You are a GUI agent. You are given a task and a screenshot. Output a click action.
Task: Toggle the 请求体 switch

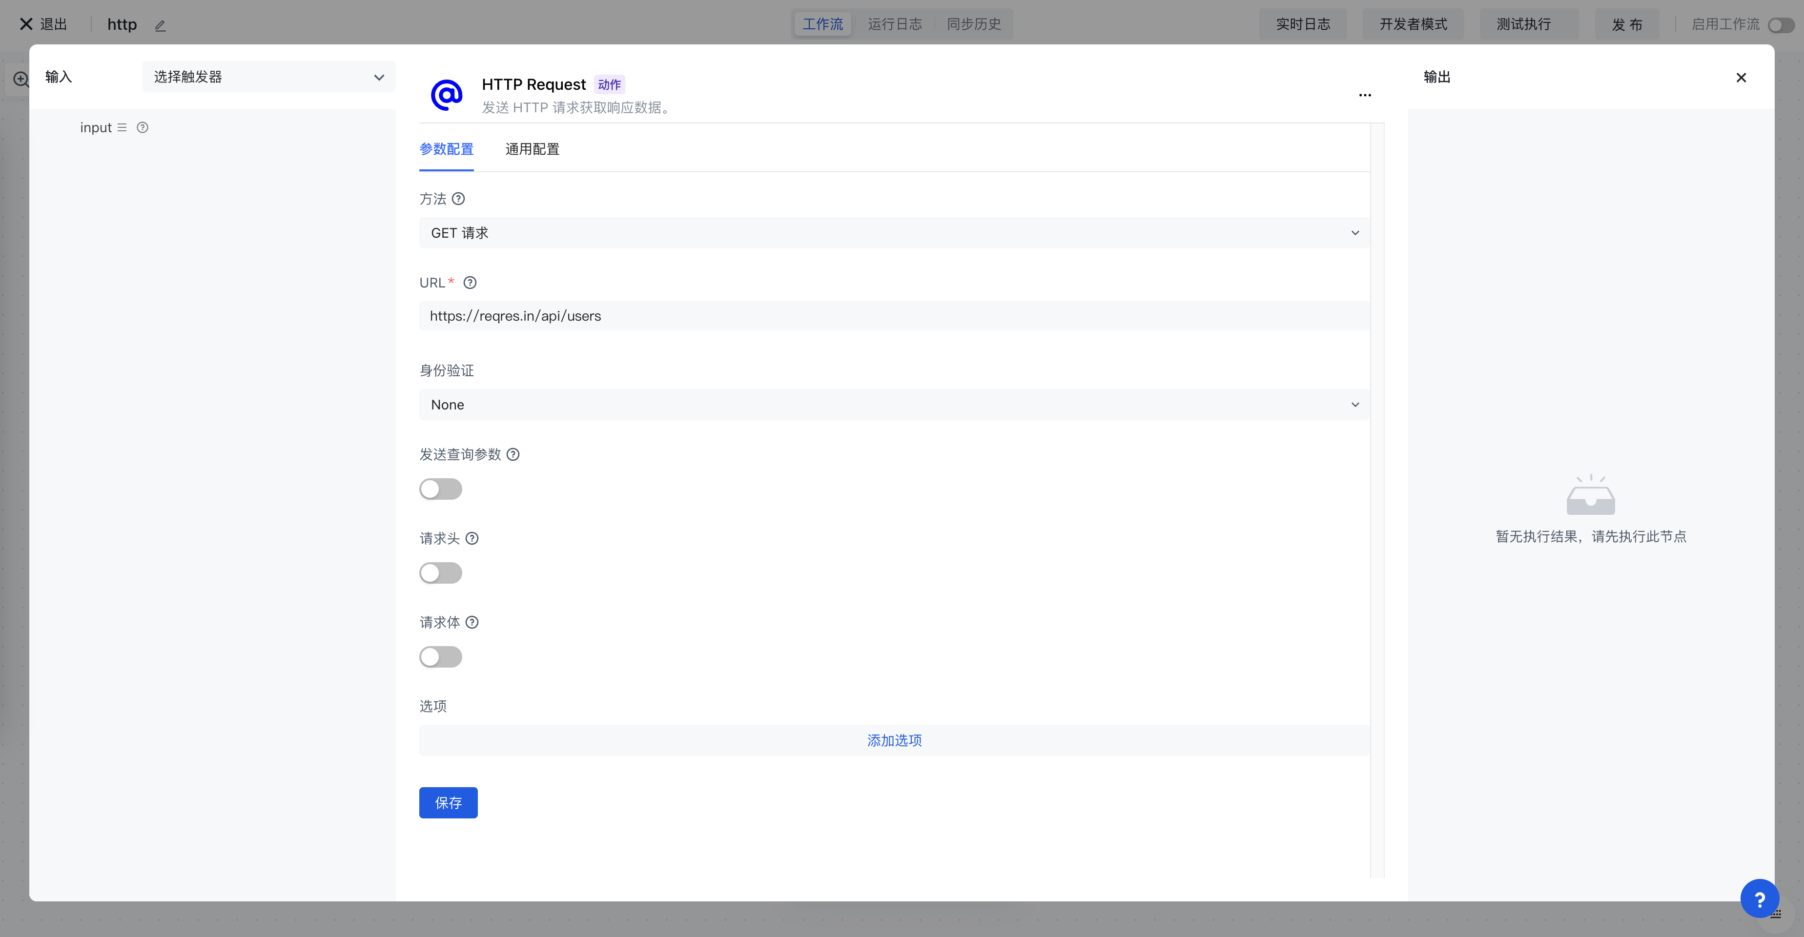pyautogui.click(x=440, y=657)
